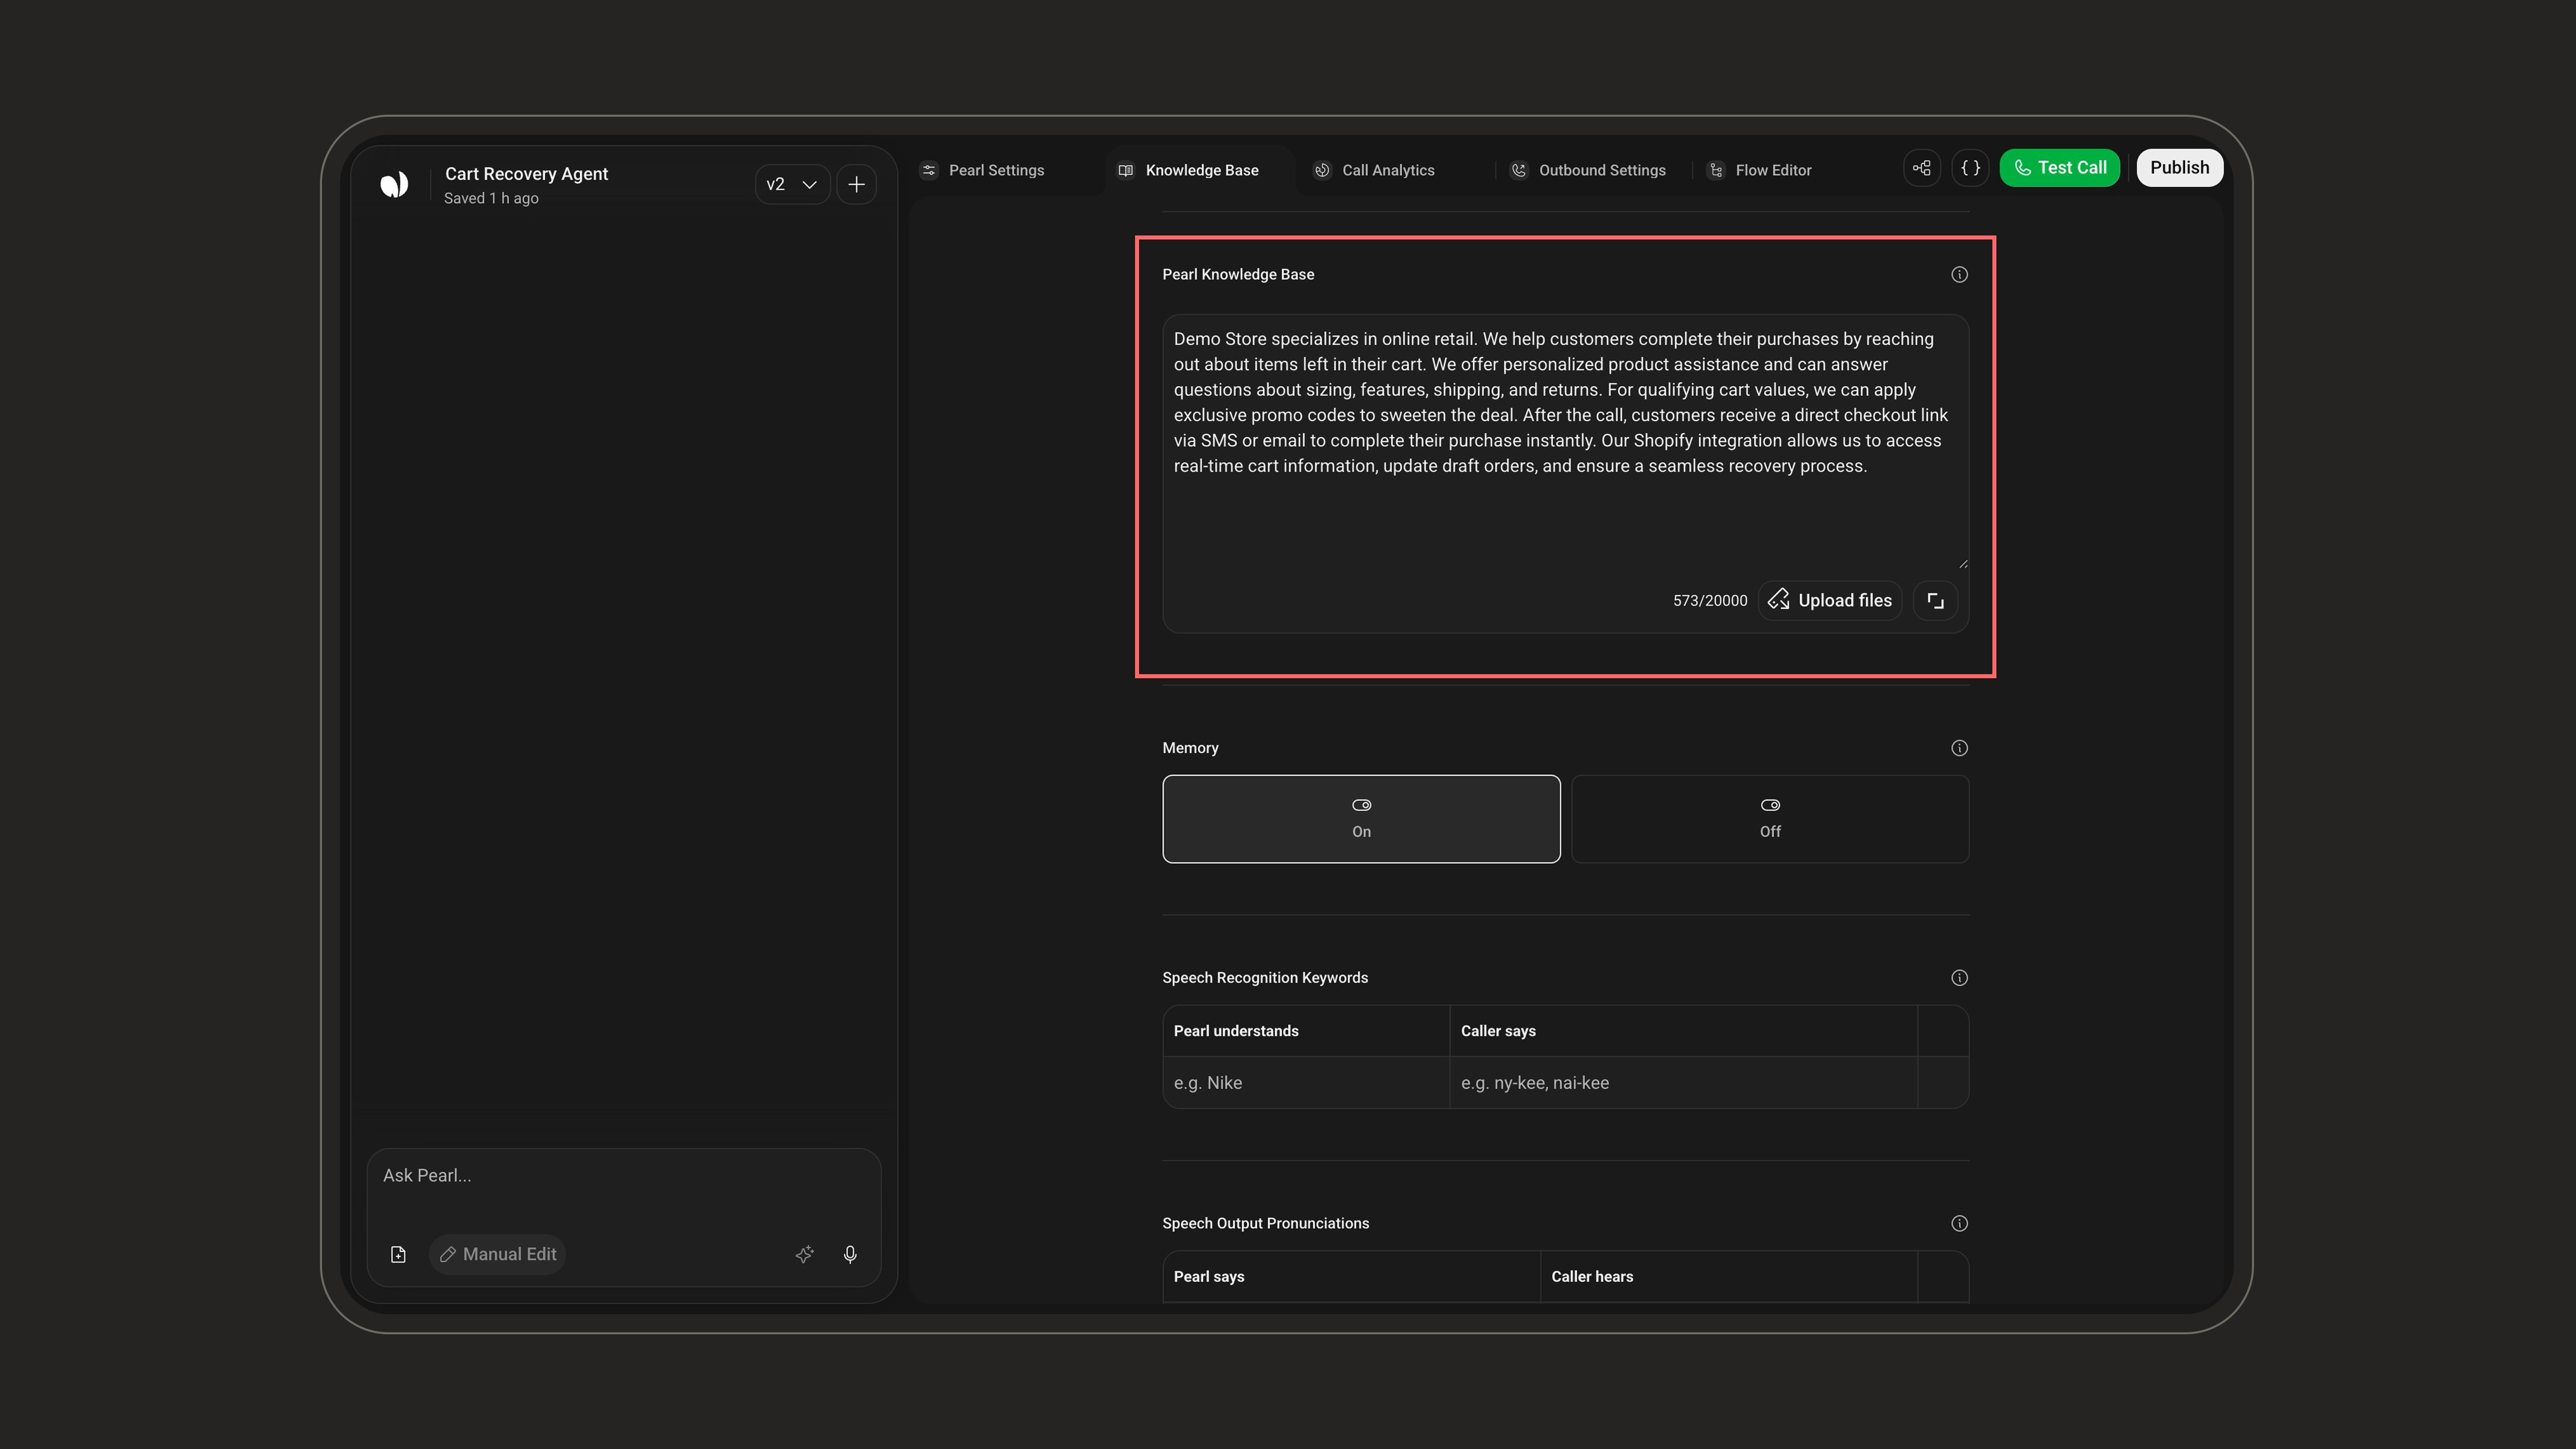Image resolution: width=2576 pixels, height=1449 pixels.
Task: Click the attach file icon in chat
Action: (x=398, y=1255)
